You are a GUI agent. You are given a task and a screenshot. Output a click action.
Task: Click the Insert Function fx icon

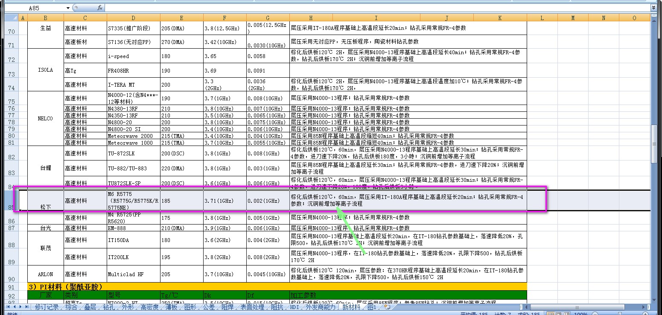click(x=99, y=8)
